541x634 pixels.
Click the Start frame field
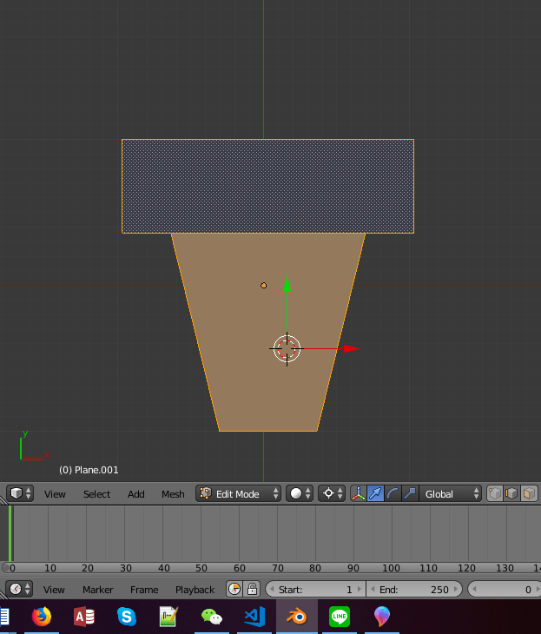click(x=315, y=589)
